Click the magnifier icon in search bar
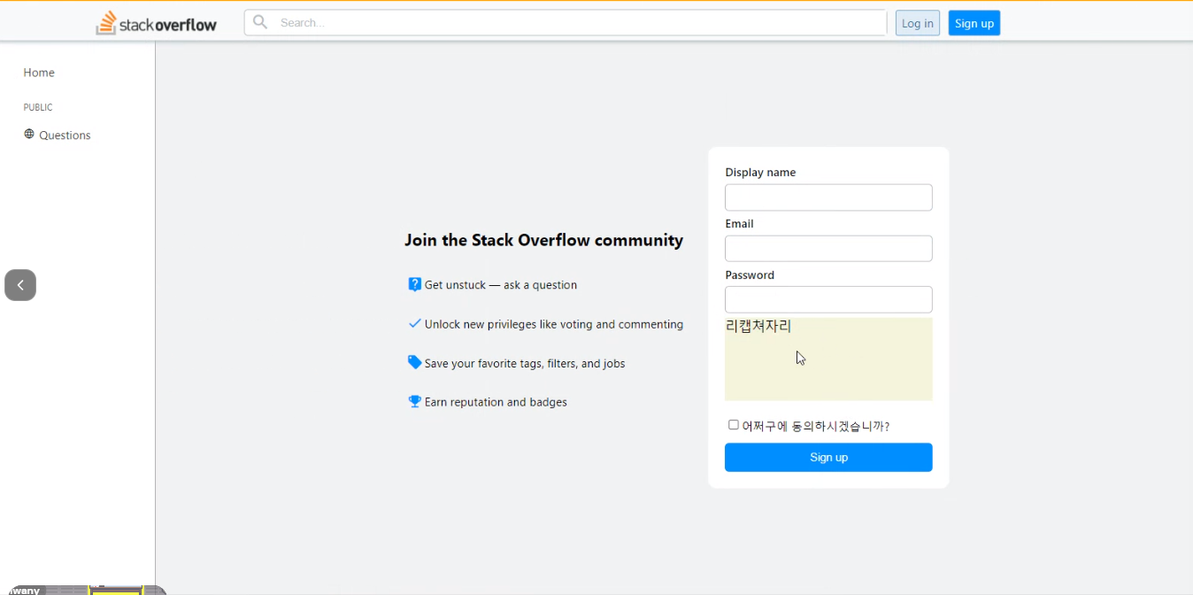This screenshot has height=595, width=1193. coord(260,22)
